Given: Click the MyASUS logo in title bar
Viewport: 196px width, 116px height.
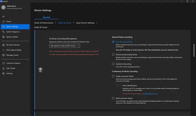Looking at the screenshot, I should point(1,1).
